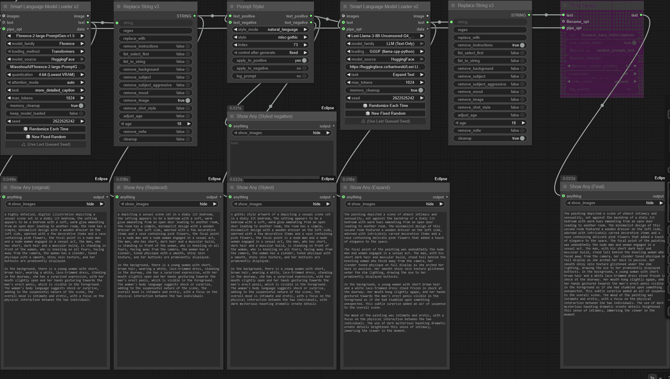Viewport: 670px width, 379px height.
Task: Click left arrow of task Expand Text
Action: point(349,75)
